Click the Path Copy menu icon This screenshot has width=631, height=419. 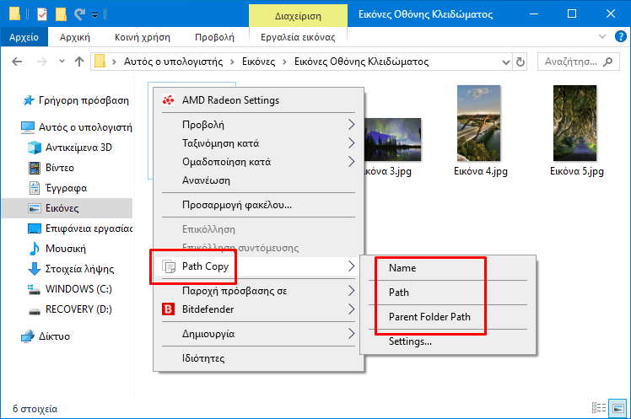pos(168,267)
